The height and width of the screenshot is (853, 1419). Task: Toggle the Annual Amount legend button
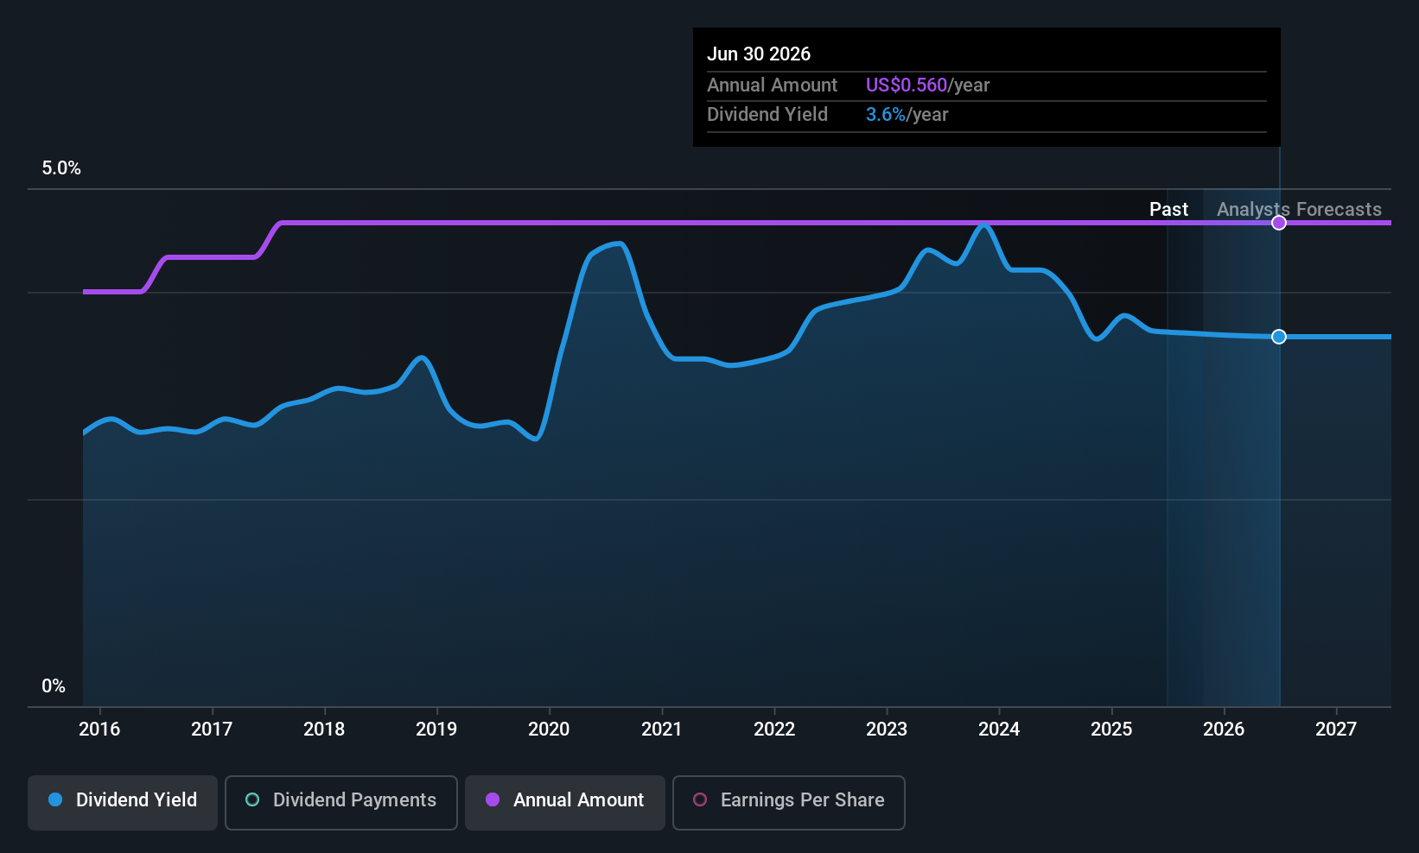565,803
